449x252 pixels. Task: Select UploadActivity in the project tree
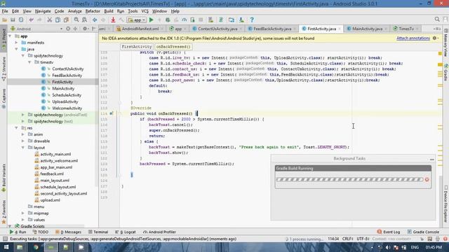[65, 101]
